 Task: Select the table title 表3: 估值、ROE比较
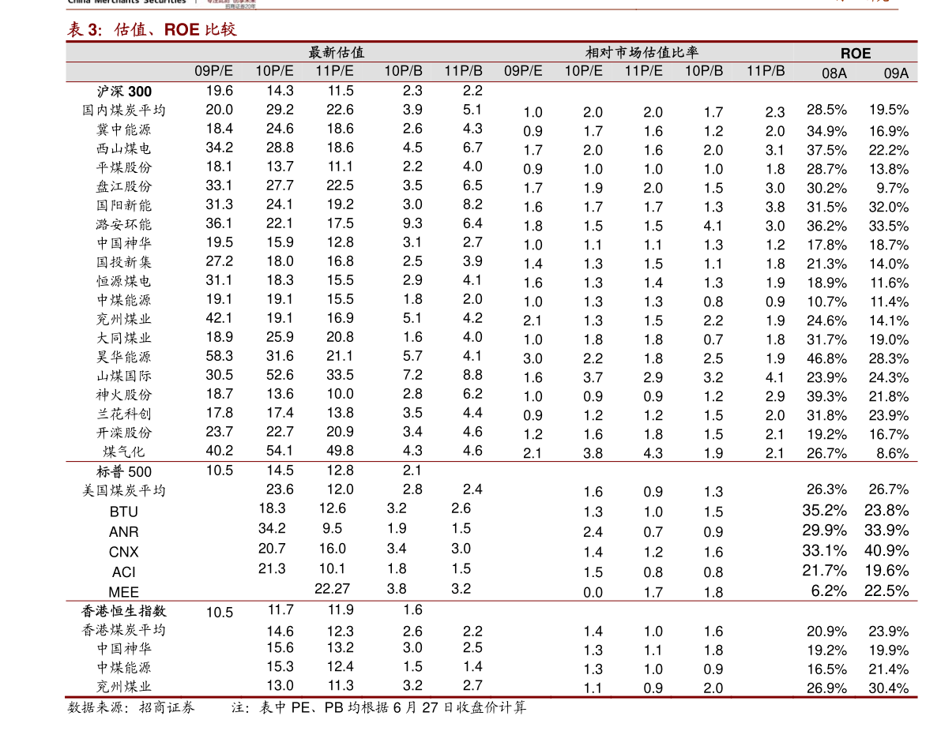[152, 30]
